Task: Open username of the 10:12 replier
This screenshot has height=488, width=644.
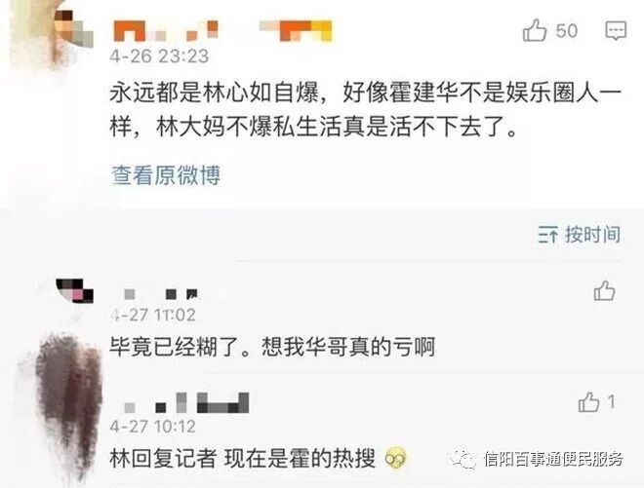Action: [186, 402]
